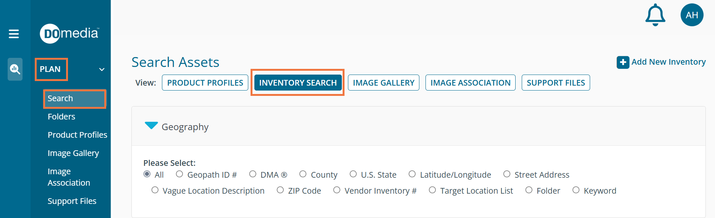Click the Add New Inventory link
The width and height of the screenshot is (715, 218).
tap(668, 62)
